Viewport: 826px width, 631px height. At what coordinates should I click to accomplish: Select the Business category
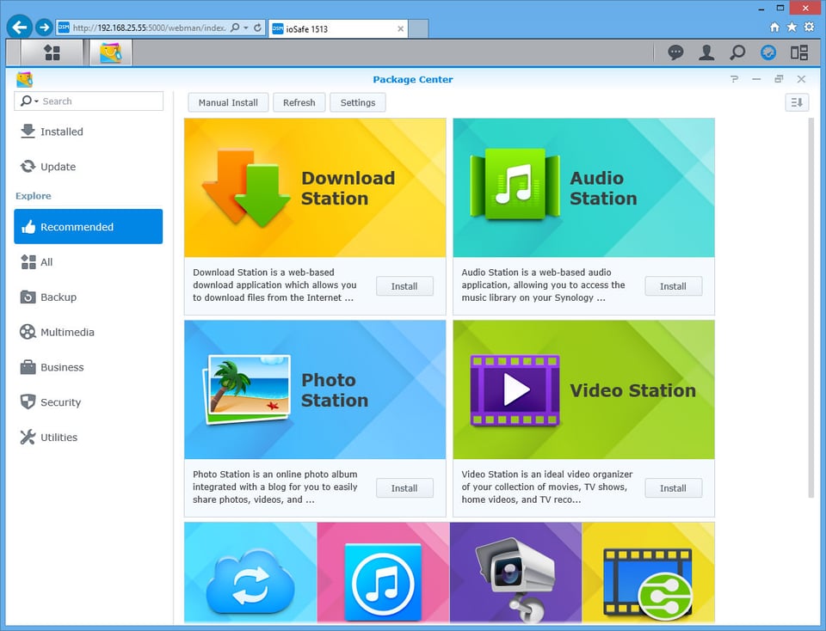[89, 367]
